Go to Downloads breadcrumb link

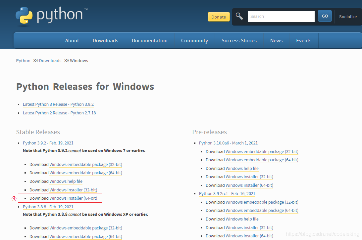pyautogui.click(x=50, y=60)
